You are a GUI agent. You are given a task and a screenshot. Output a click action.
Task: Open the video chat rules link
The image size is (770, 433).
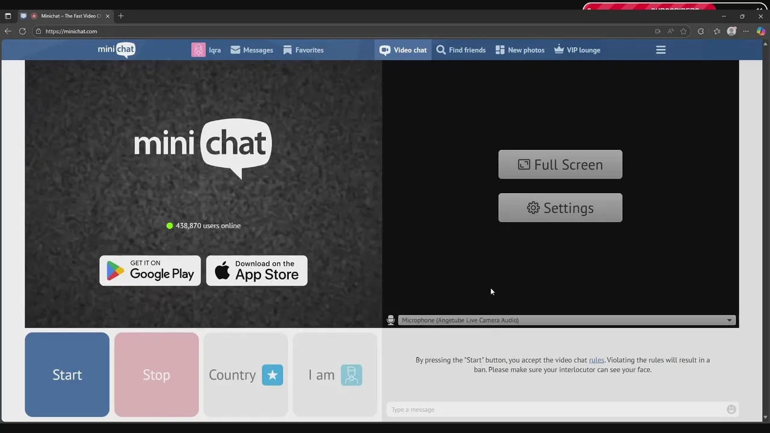596,360
